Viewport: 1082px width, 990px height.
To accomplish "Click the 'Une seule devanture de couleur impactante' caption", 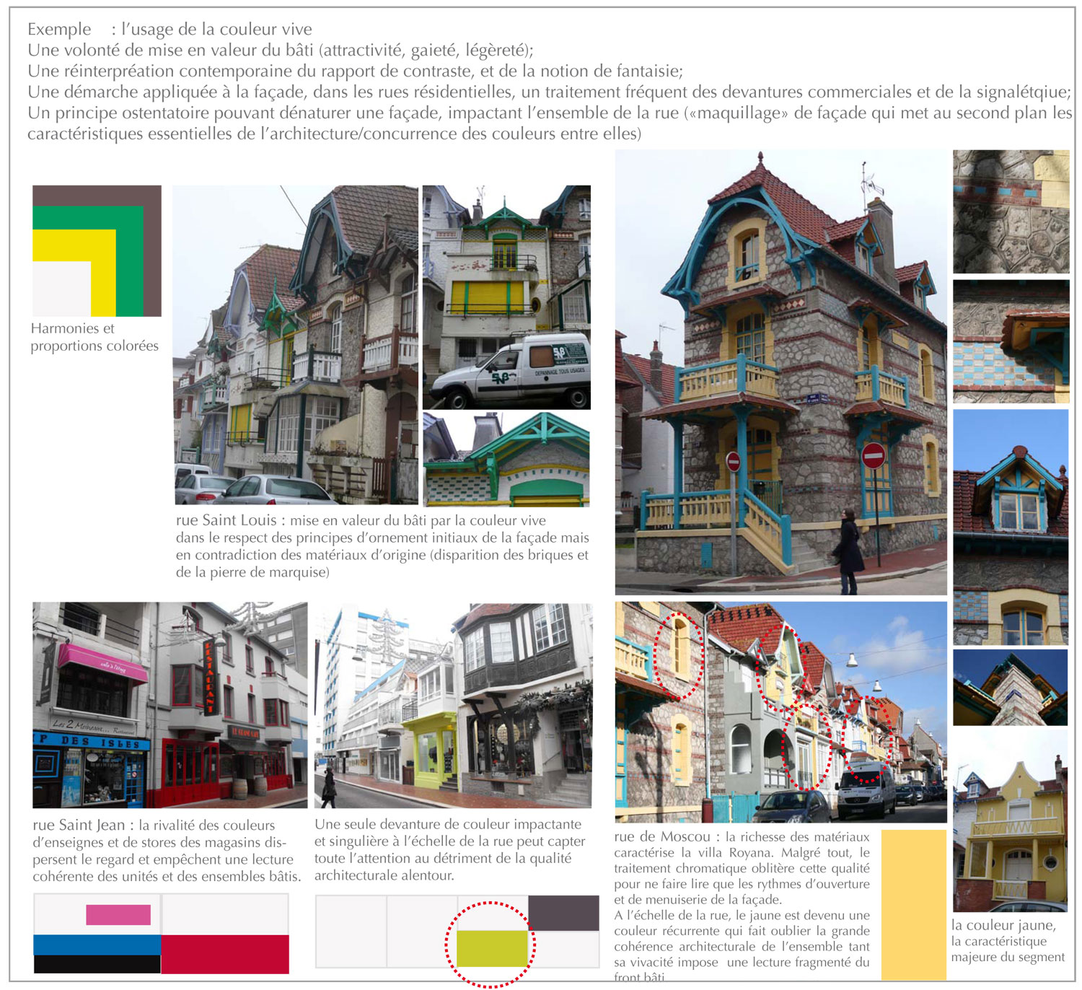I will pos(449,849).
